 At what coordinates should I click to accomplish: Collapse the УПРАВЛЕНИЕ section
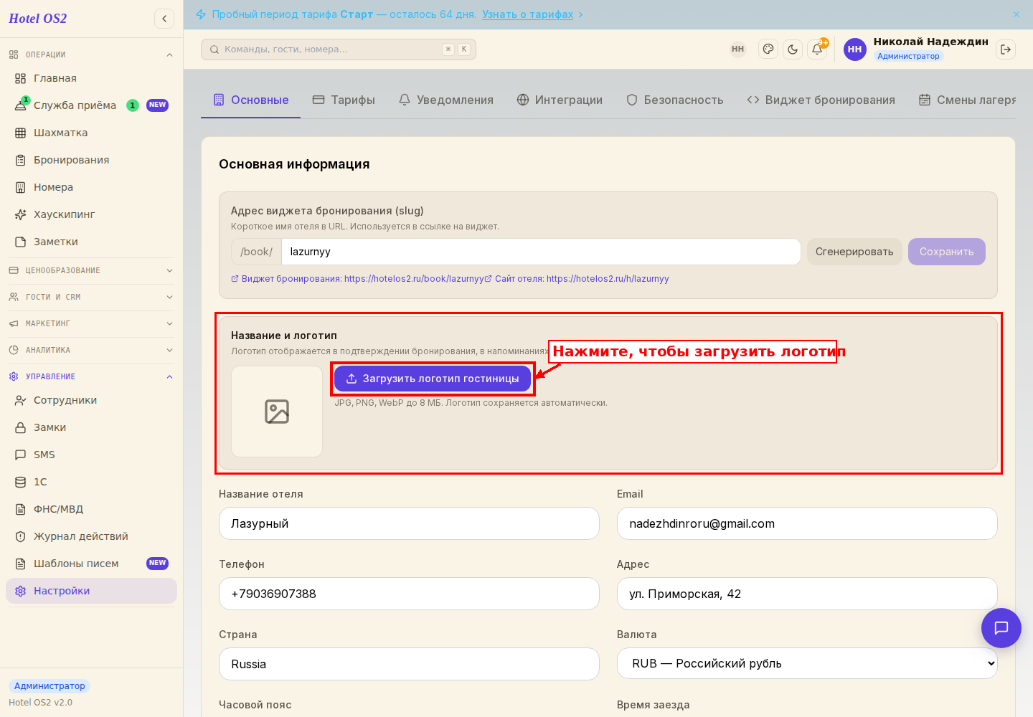[91, 376]
